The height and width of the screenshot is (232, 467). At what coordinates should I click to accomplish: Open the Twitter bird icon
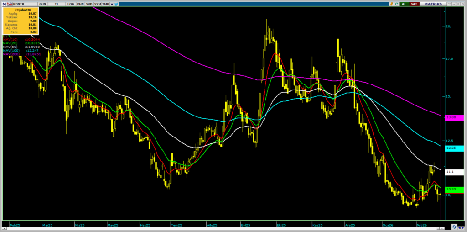[x=117, y=4]
